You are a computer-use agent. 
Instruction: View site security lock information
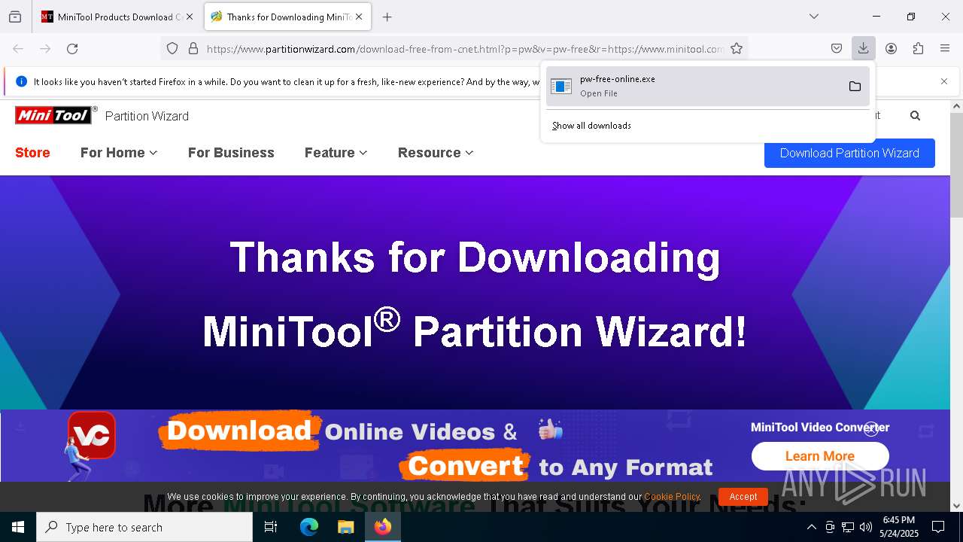(193, 49)
